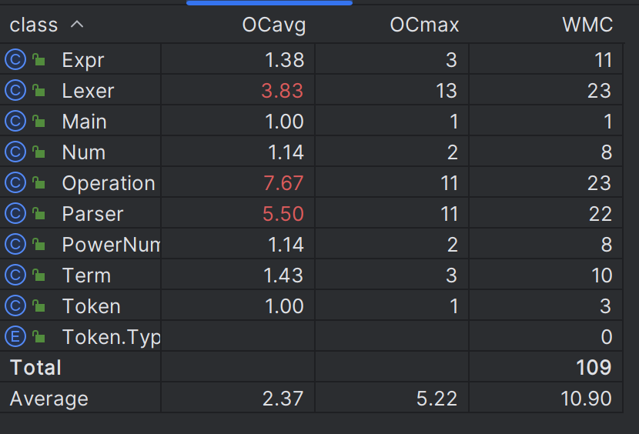This screenshot has width=639, height=434.
Task: Click the sort arrow next to class header
Action: [77, 25]
